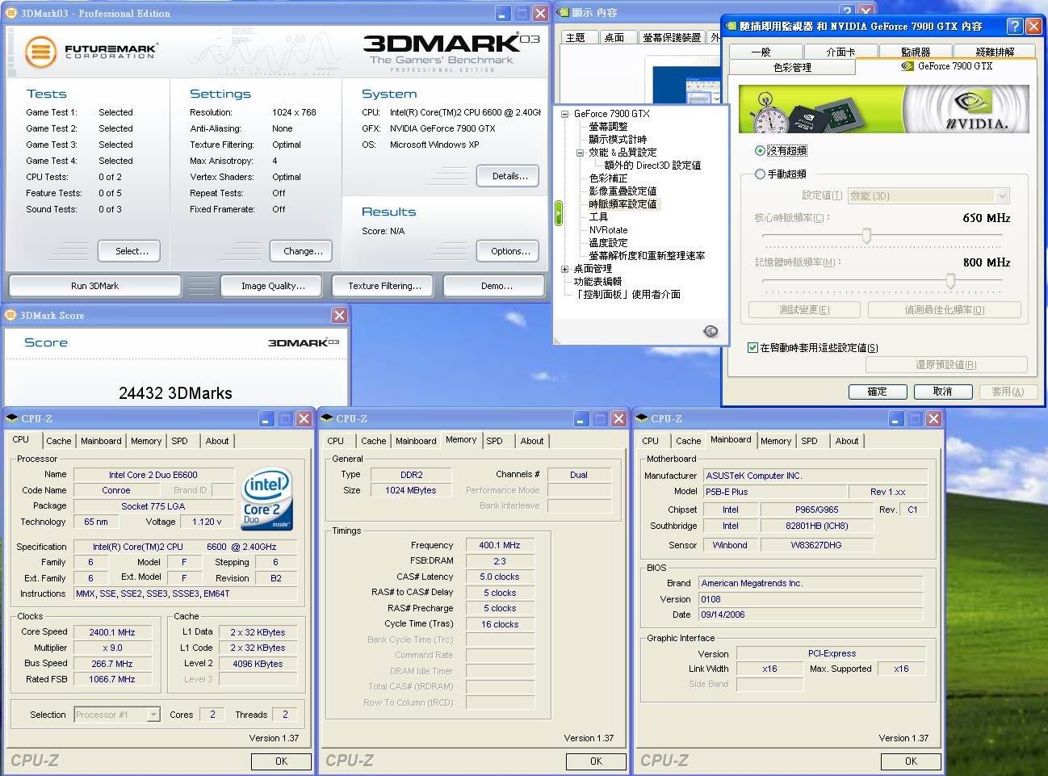Select temperature settings (溫度設定) tree item
The width and height of the screenshot is (1048, 776).
(608, 243)
